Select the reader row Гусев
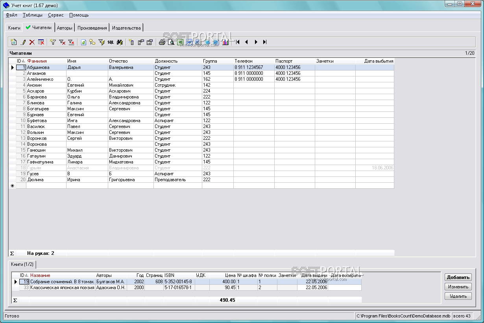The width and height of the screenshot is (484, 323). 33,174
